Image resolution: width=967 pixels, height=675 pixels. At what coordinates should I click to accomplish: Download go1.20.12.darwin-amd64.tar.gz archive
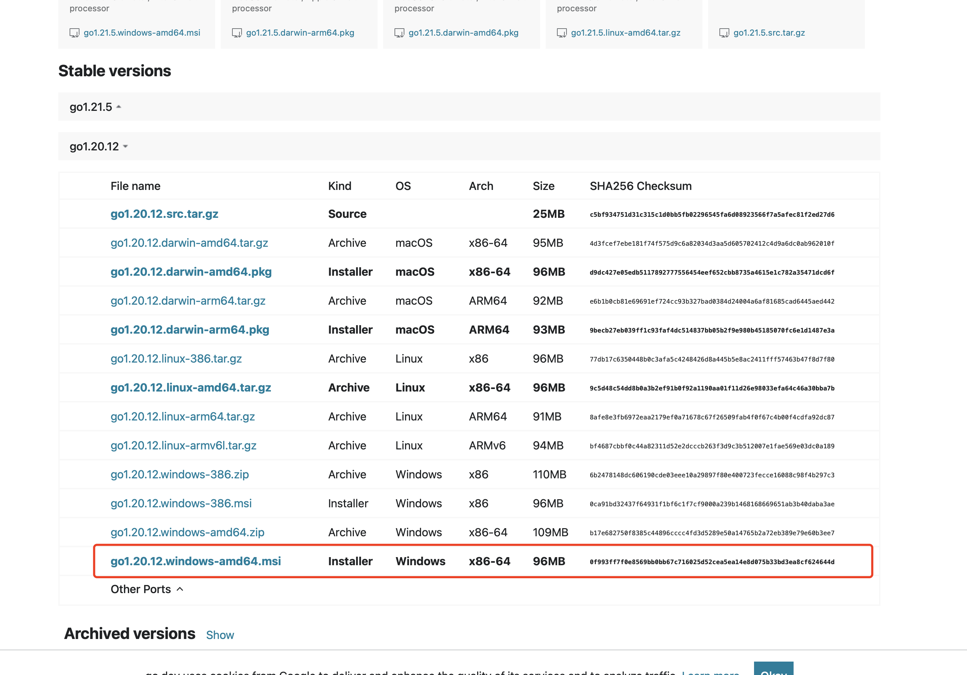coord(189,243)
